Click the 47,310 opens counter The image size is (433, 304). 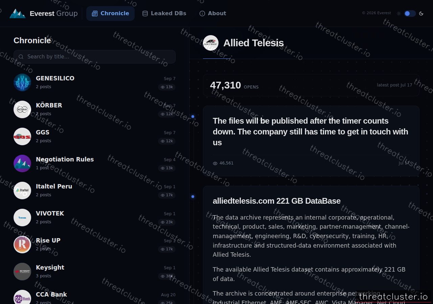[x=234, y=85]
